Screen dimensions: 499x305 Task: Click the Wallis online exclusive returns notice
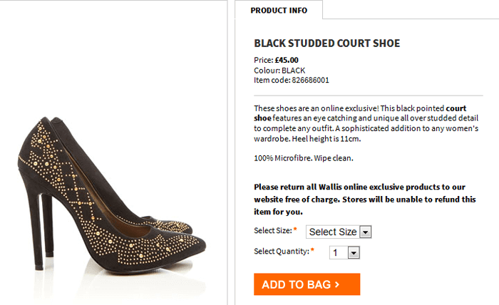(364, 199)
